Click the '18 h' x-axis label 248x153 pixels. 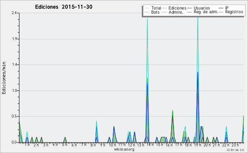click(188, 145)
